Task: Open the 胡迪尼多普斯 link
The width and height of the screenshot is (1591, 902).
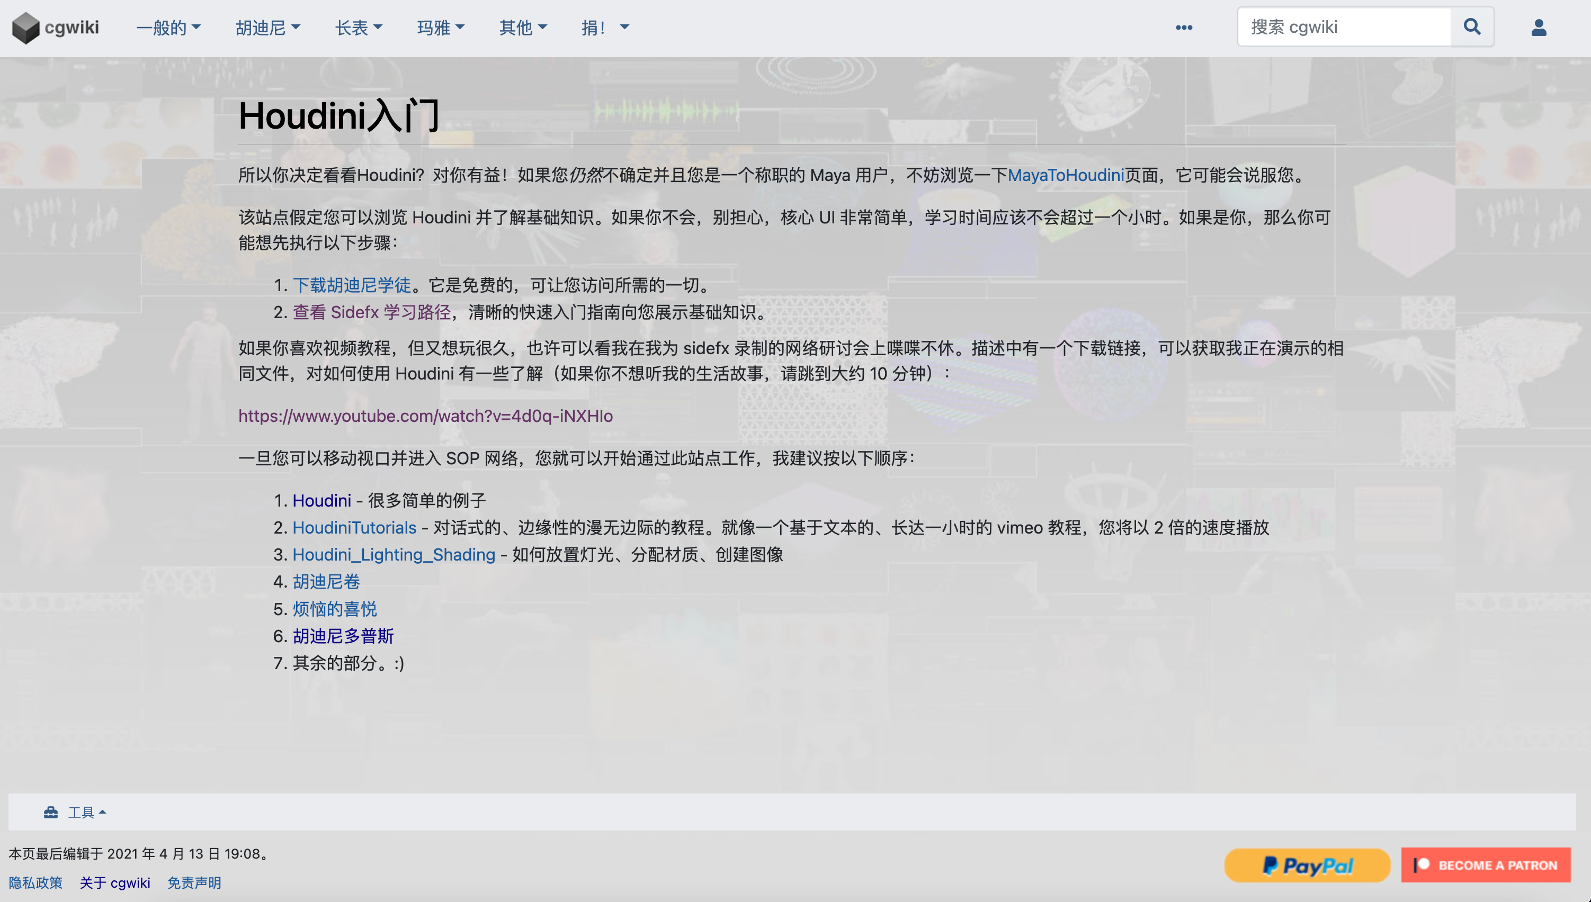Action: [x=343, y=636]
